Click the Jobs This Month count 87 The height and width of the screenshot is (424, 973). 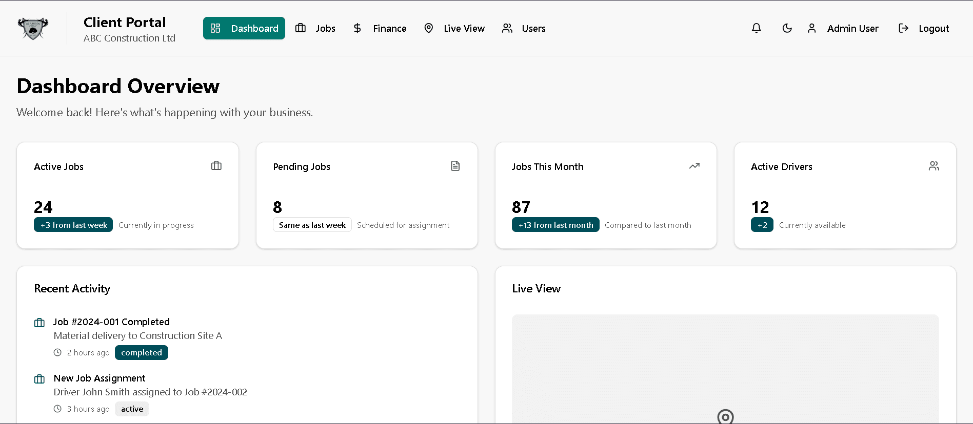tap(521, 207)
